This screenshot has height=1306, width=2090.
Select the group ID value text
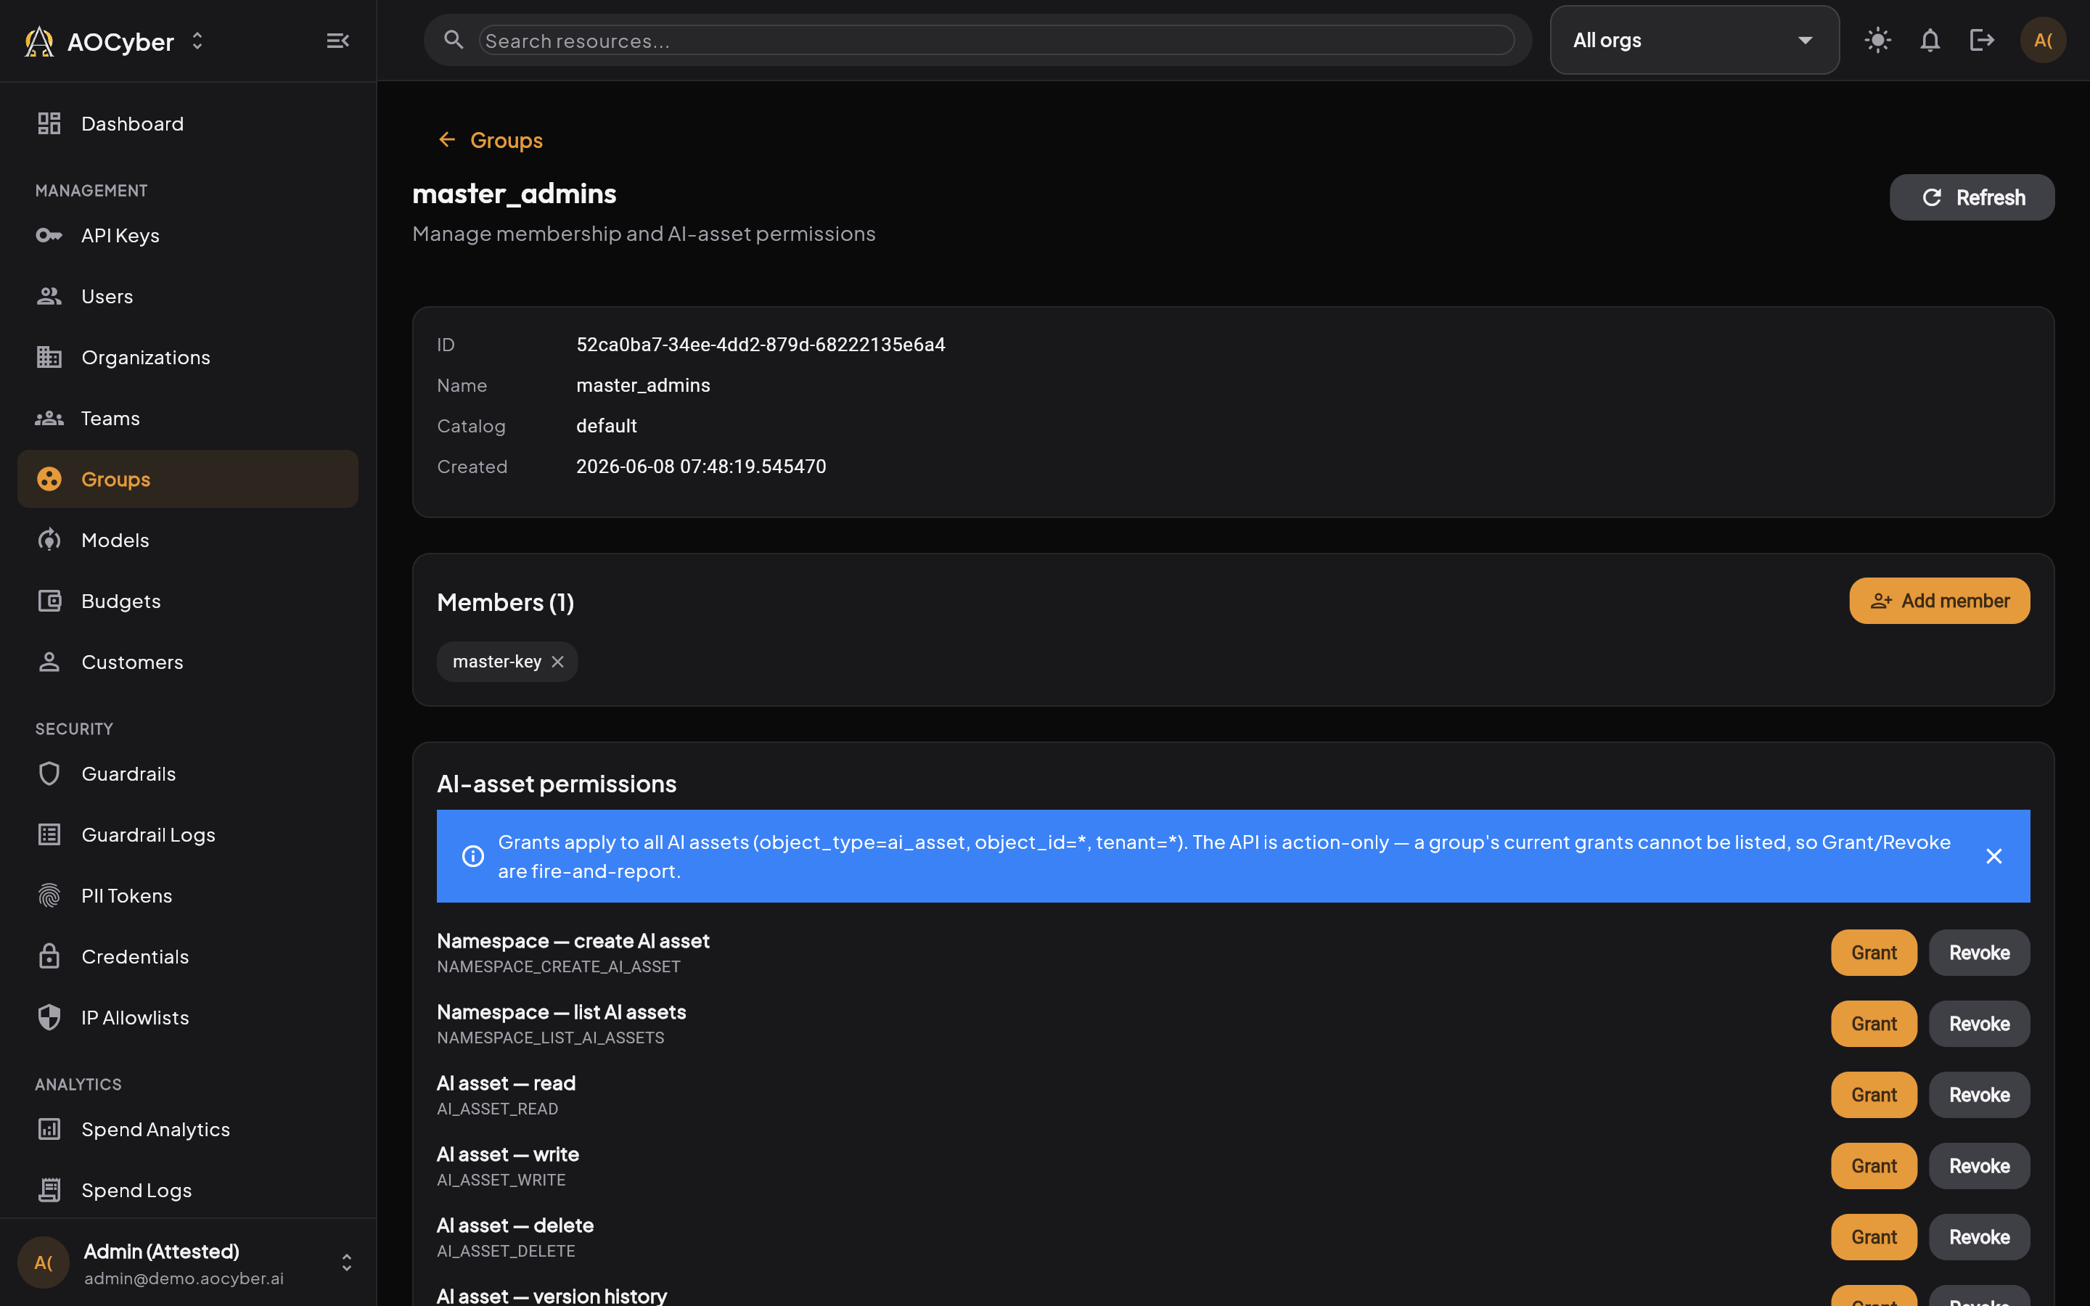tap(760, 345)
